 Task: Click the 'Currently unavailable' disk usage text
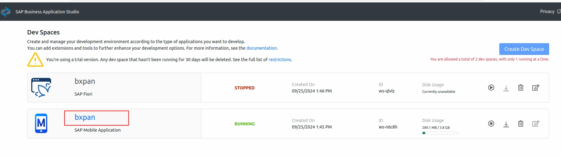(x=439, y=92)
